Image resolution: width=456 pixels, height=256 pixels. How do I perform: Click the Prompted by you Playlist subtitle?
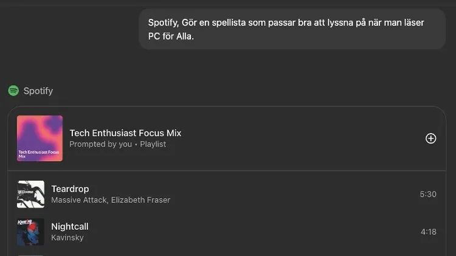pos(117,144)
